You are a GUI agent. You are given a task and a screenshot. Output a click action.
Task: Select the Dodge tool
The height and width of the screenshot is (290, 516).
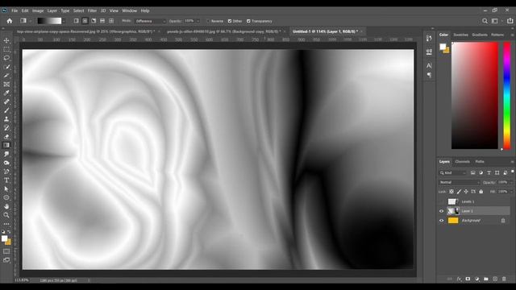tap(6, 163)
